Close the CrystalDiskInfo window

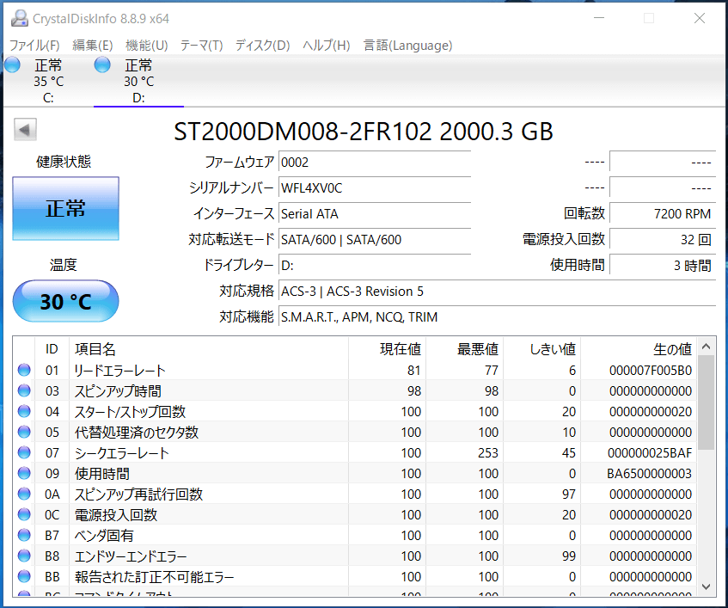click(700, 19)
